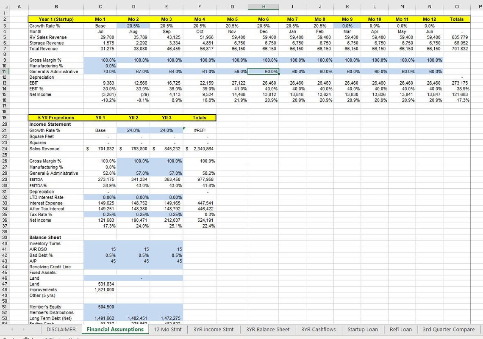Image resolution: width=483 pixels, height=339 pixels.
Task: Switch to the DISCLAIMER sheet tab
Action: 61,329
